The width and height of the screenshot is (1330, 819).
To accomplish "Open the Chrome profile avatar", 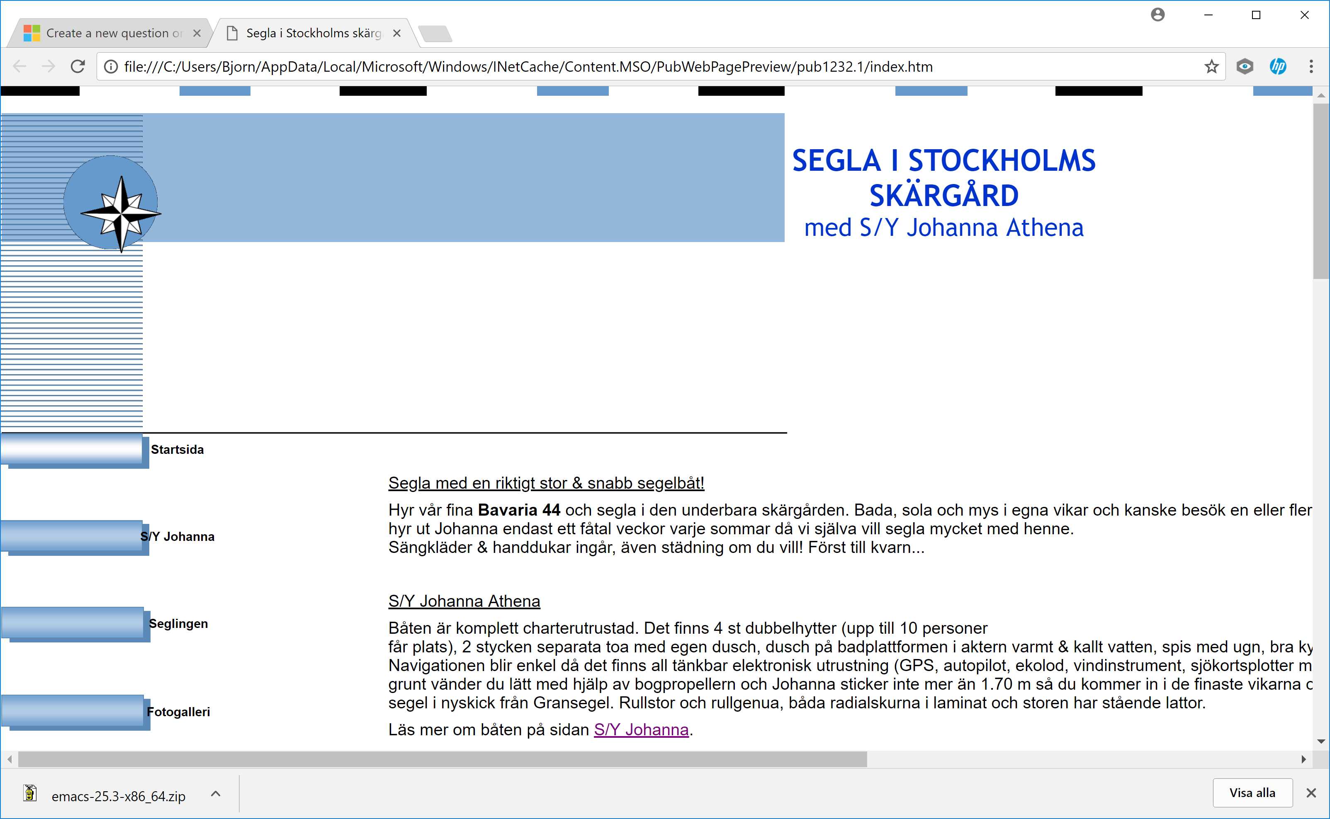I will 1157,15.
